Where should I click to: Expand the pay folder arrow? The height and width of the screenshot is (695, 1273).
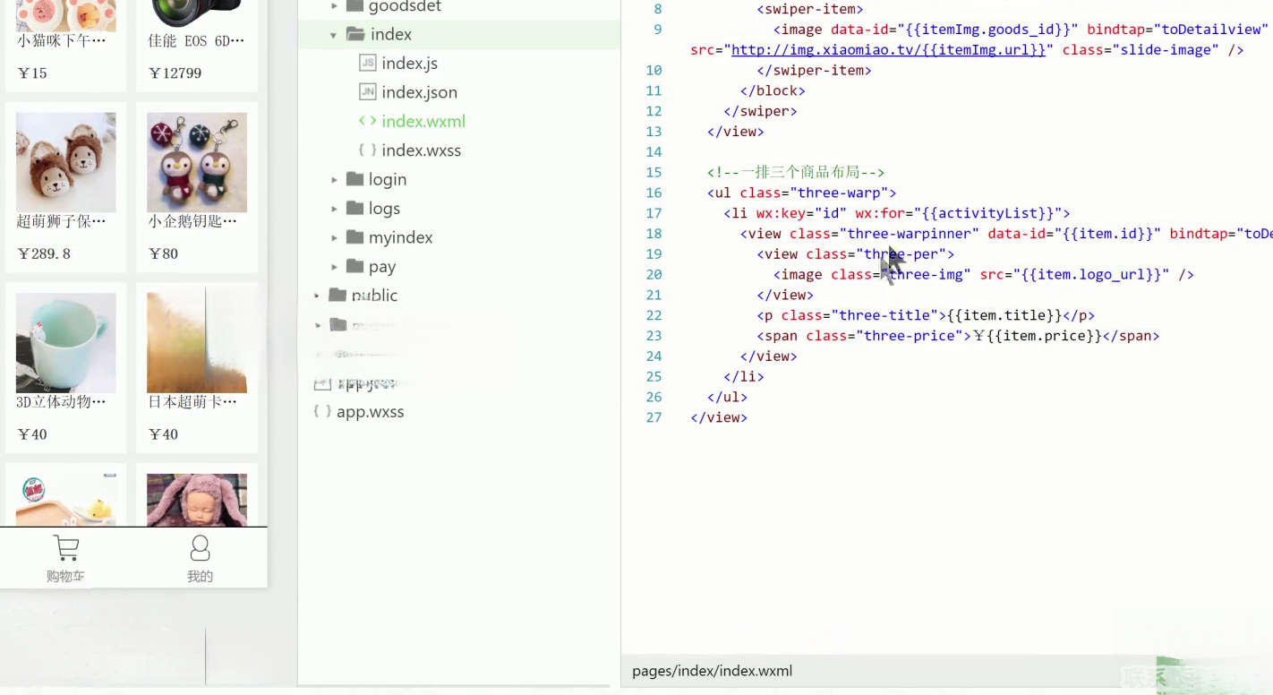[x=334, y=267]
